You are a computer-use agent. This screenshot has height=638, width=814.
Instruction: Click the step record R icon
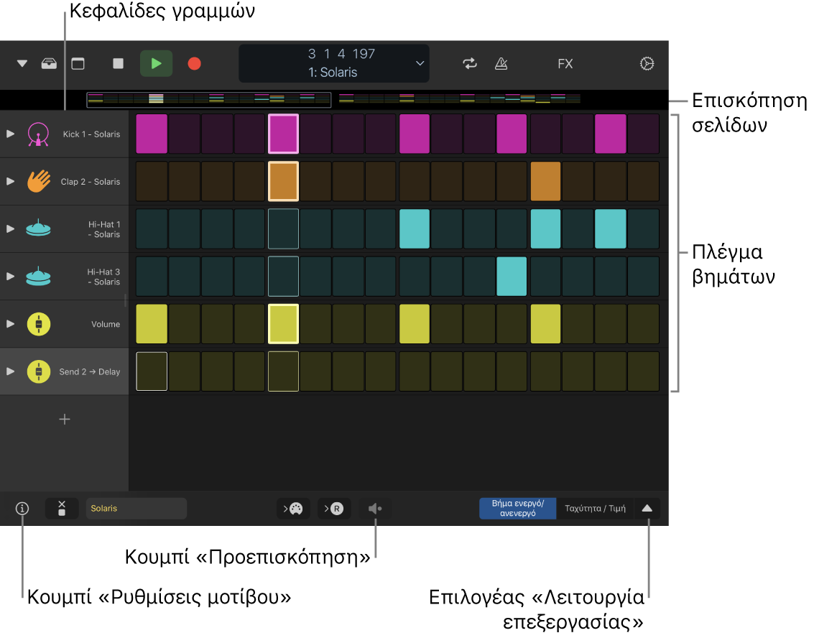point(334,508)
